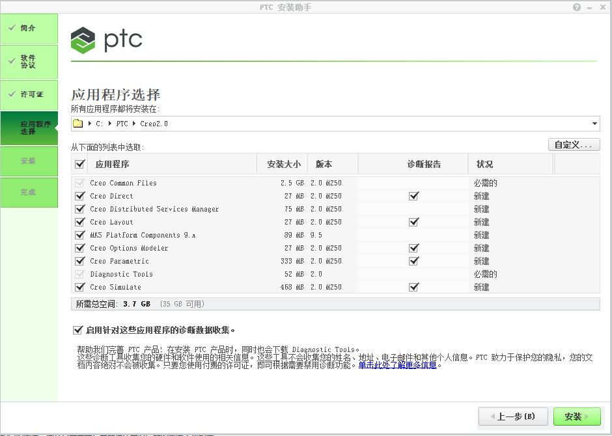The image size is (612, 436).
Task: Click the 诊断报告 column header
Action: (413, 164)
